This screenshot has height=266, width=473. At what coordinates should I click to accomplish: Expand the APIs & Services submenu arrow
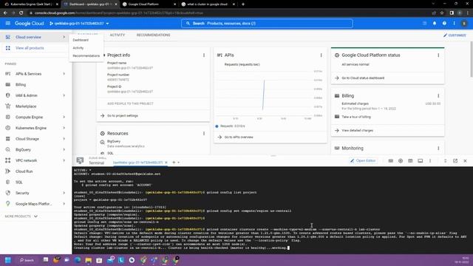click(64, 74)
